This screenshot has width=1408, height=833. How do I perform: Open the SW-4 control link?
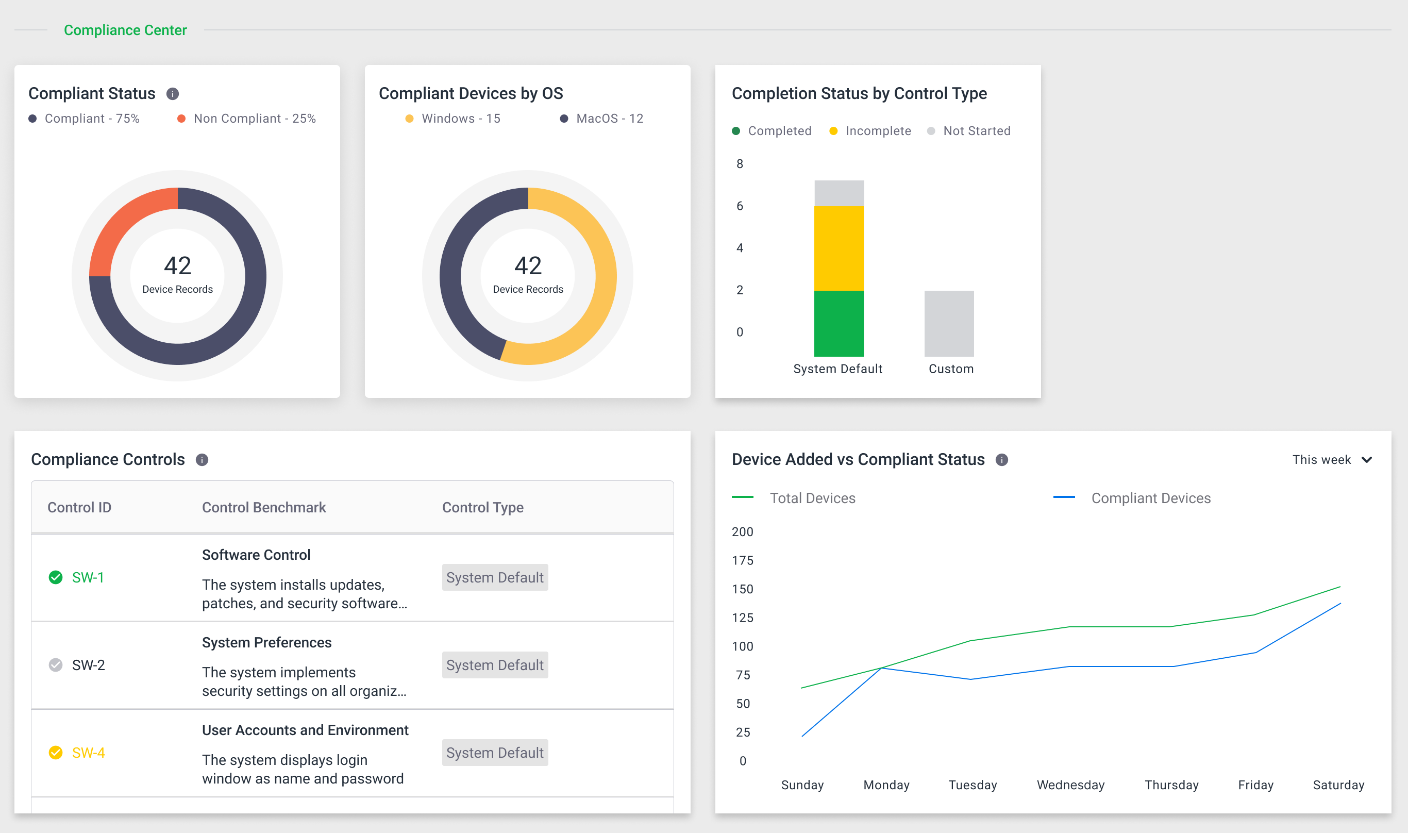click(x=88, y=753)
